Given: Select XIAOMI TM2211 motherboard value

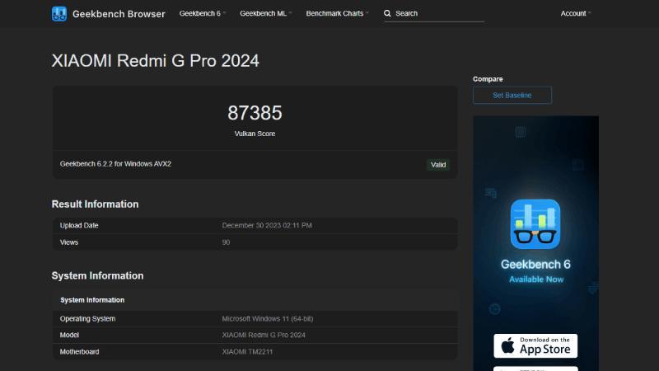Looking at the screenshot, I should [247, 352].
